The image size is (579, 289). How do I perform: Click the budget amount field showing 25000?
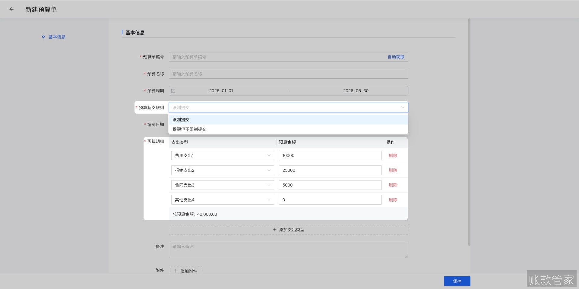pyautogui.click(x=330, y=170)
